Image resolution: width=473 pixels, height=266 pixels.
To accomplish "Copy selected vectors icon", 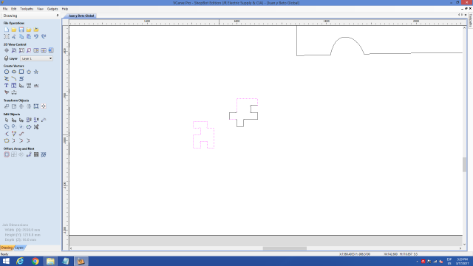I will click(x=21, y=36).
